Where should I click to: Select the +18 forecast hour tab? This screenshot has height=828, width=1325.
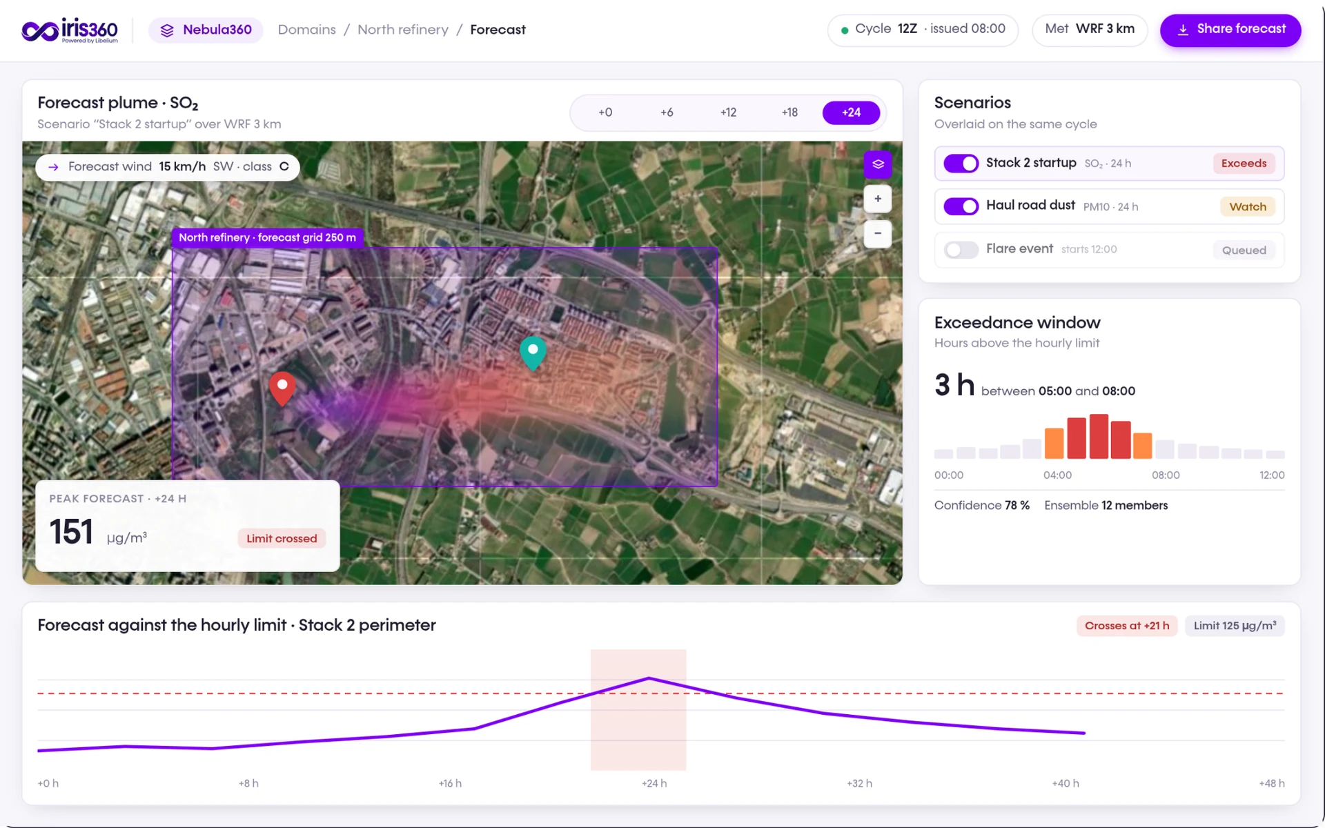(x=789, y=112)
